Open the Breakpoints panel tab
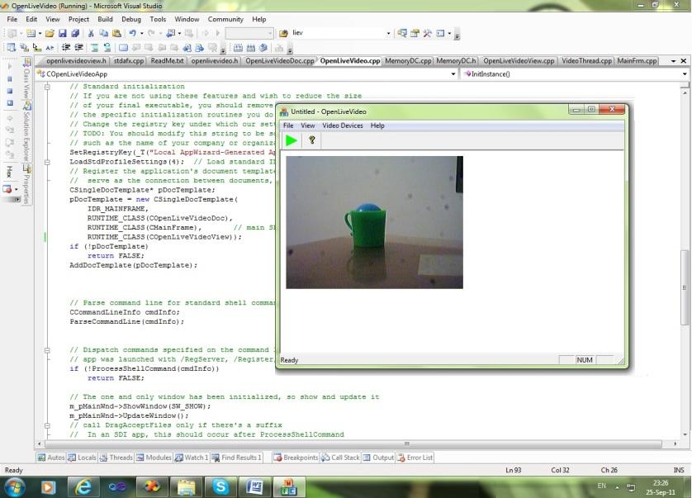The image size is (692, 498). coord(296,458)
